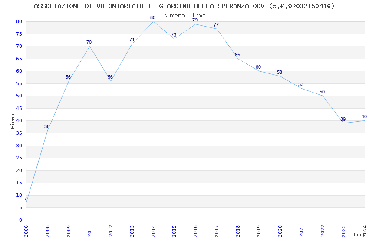Viewport: 369px width, 239px height.
Task: Click the x-axis year 2006
Action: [x=26, y=231]
